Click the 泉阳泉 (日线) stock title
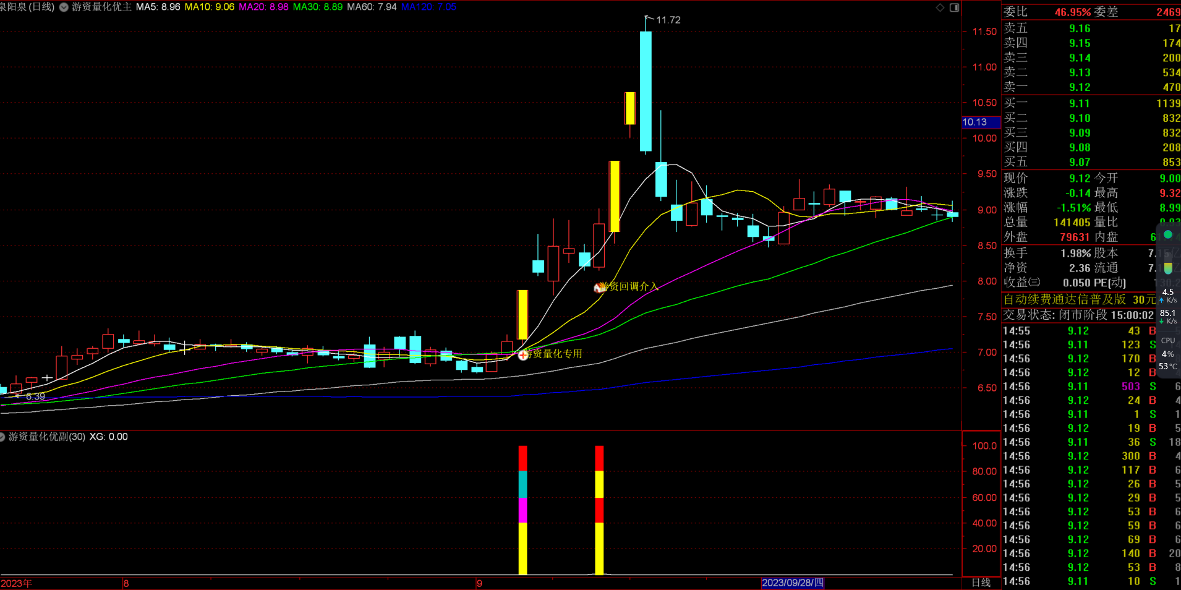The image size is (1181, 590). (x=27, y=7)
